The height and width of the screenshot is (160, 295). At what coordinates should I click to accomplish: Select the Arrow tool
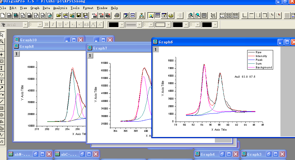click(x=2, y=88)
